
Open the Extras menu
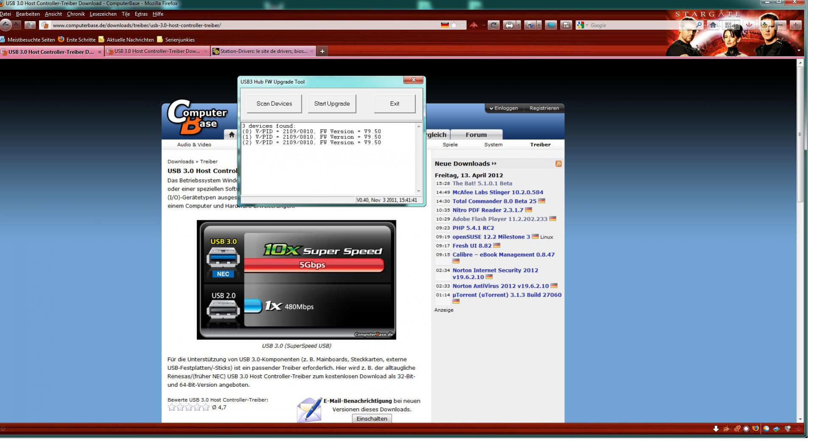coord(141,14)
